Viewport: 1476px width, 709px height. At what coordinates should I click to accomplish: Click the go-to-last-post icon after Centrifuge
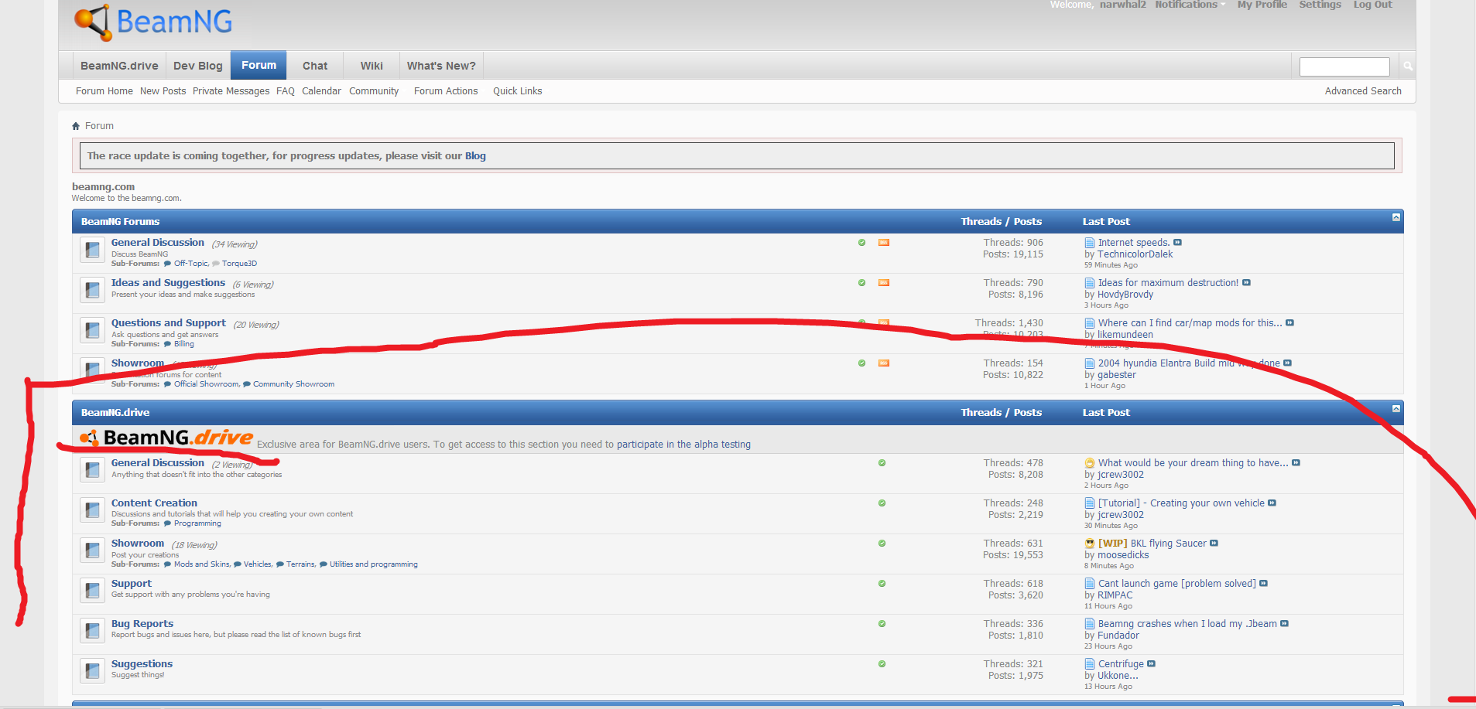[1151, 664]
